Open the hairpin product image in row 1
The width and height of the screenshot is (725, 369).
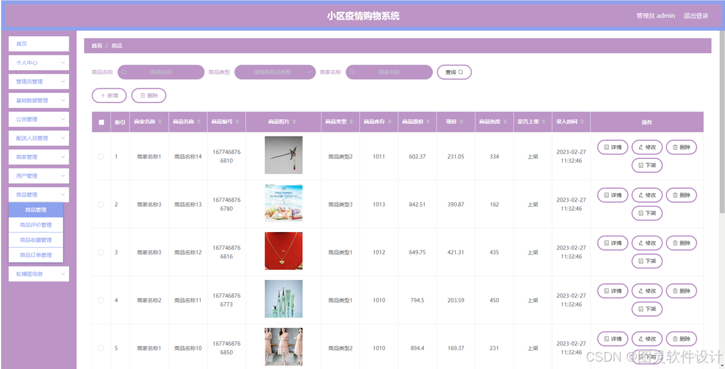283,155
